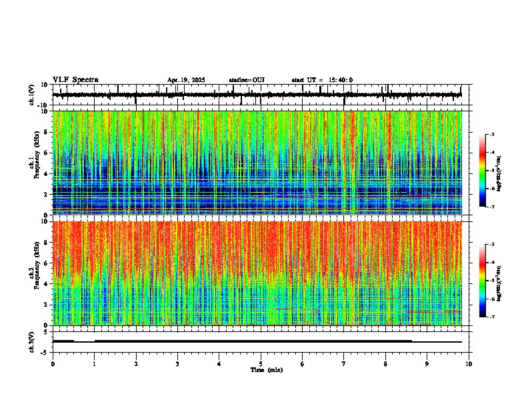The image size is (528, 408).
Task: Click the date 'Apr. 19, 2025'
Action: 186,80
